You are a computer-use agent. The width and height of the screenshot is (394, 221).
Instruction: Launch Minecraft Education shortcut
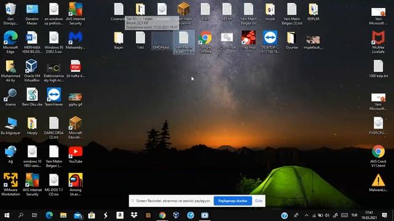(75, 128)
